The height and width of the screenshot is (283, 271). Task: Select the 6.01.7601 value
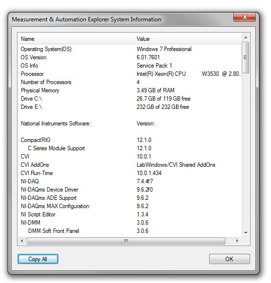148,57
